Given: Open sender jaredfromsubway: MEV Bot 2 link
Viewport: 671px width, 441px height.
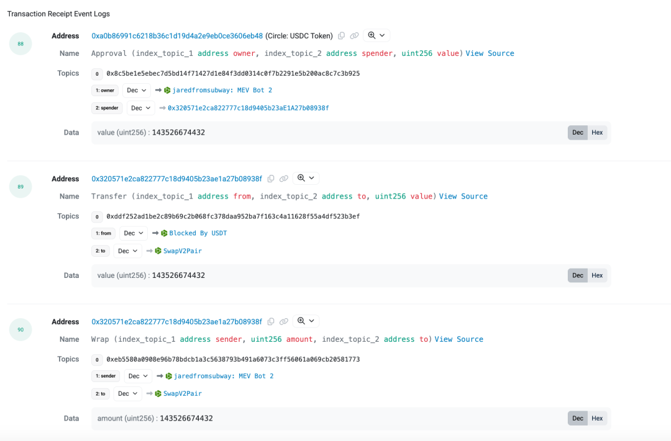Looking at the screenshot, I should [224, 376].
